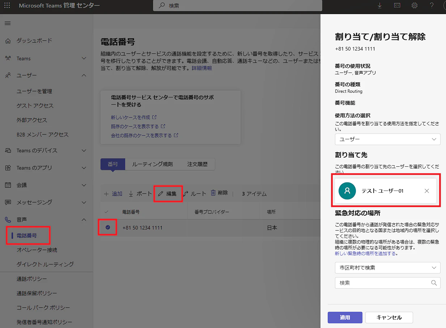Open the 使用方法 ユーザー dropdown

[x=387, y=139]
